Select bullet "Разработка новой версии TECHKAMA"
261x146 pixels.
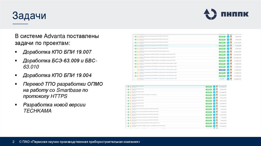click(x=54, y=108)
